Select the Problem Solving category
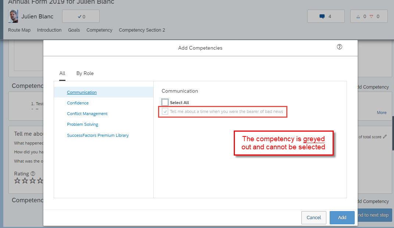 coord(82,124)
